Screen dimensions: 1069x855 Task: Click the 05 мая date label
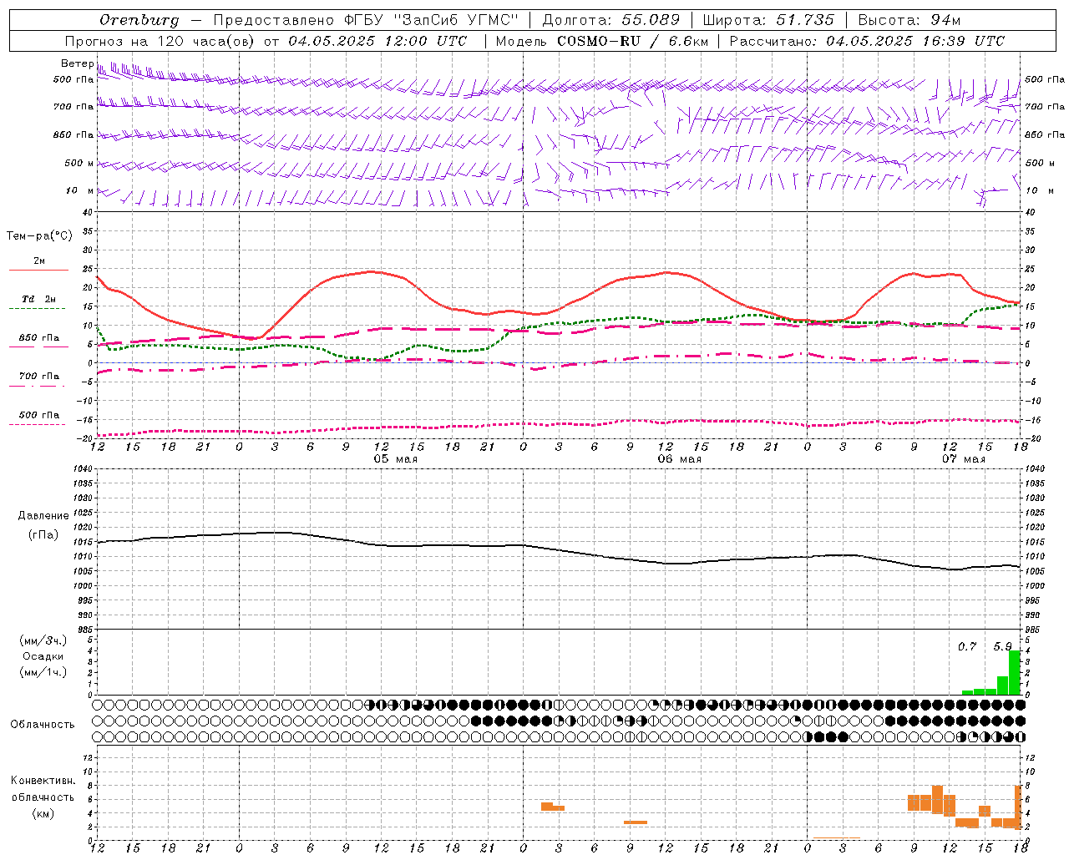[x=396, y=459]
